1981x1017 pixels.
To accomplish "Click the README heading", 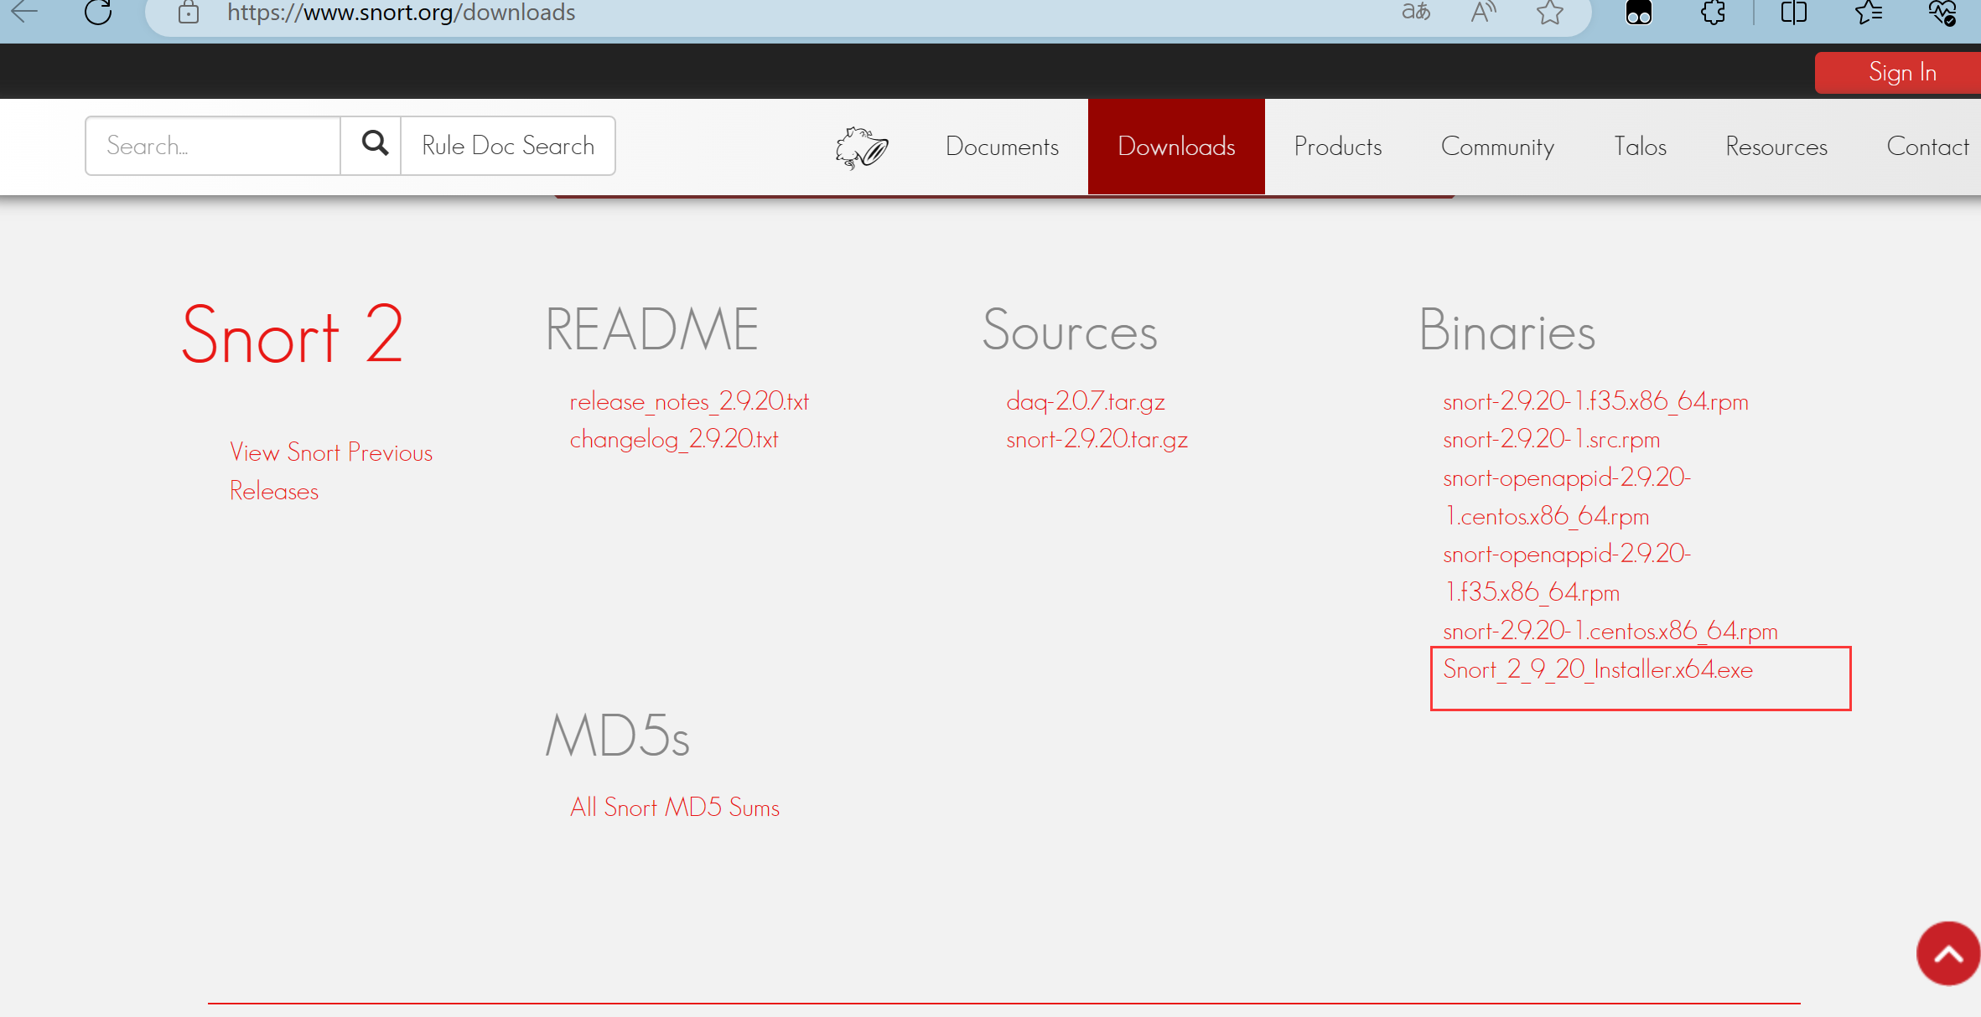I will 651,328.
